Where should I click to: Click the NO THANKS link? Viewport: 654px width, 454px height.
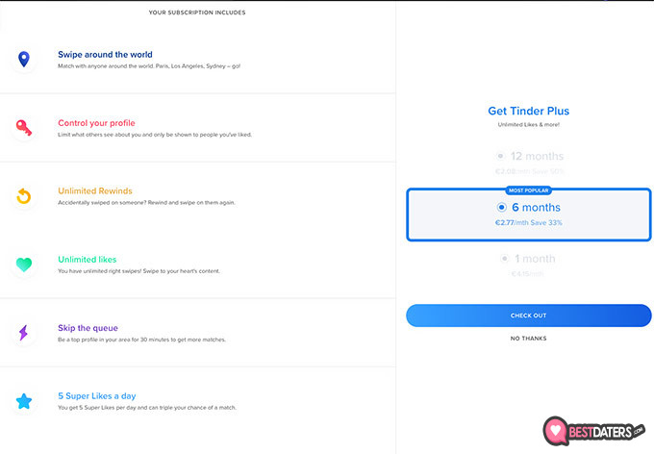tap(528, 339)
